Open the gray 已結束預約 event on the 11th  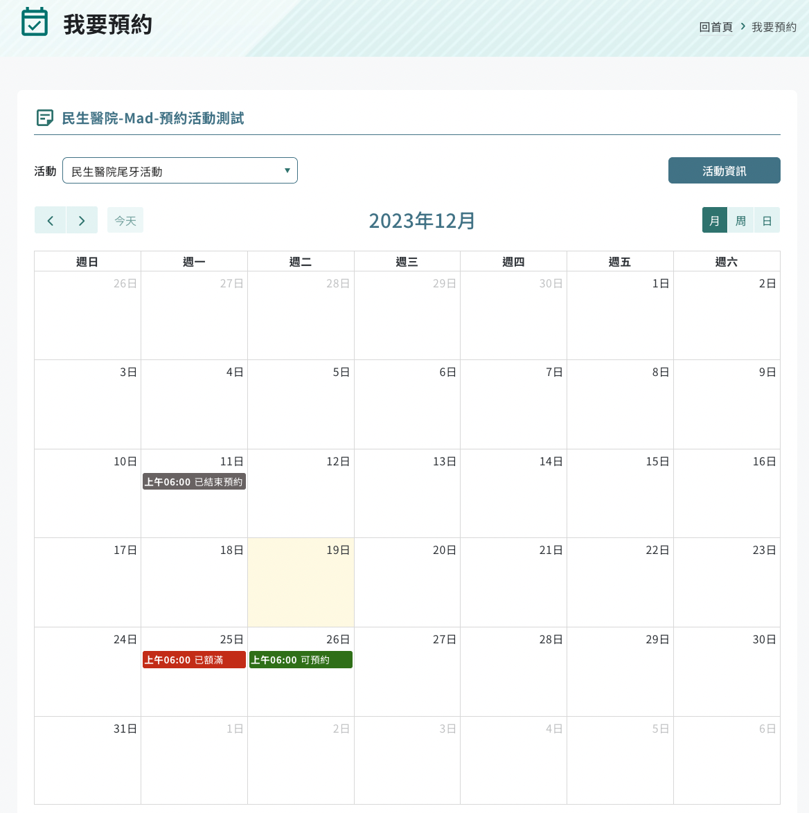(x=194, y=482)
